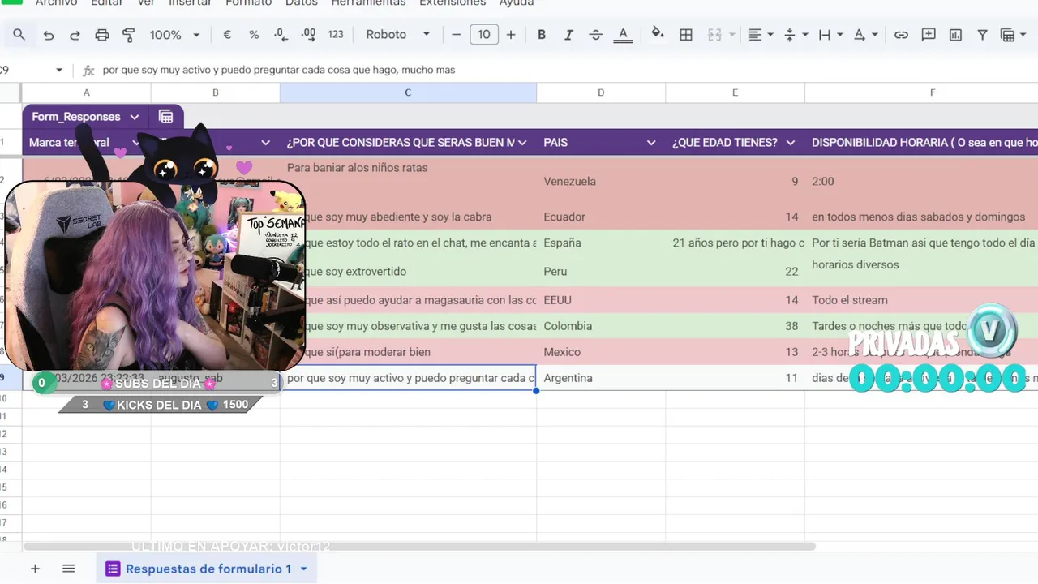Open the text color picker
Image resolution: width=1038 pixels, height=584 pixels.
tap(623, 35)
